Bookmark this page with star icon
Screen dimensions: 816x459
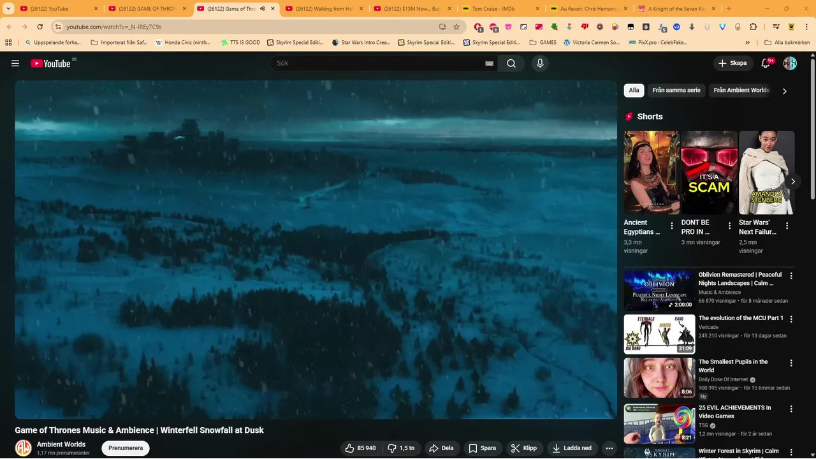[456, 27]
